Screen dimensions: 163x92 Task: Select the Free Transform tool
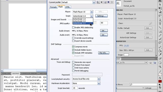pyautogui.click(x=160, y=8)
